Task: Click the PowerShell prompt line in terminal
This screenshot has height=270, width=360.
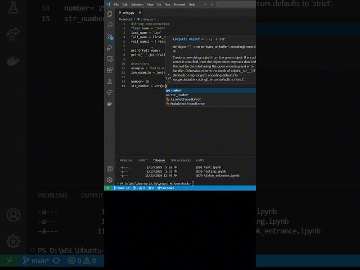Action: tap(155, 183)
